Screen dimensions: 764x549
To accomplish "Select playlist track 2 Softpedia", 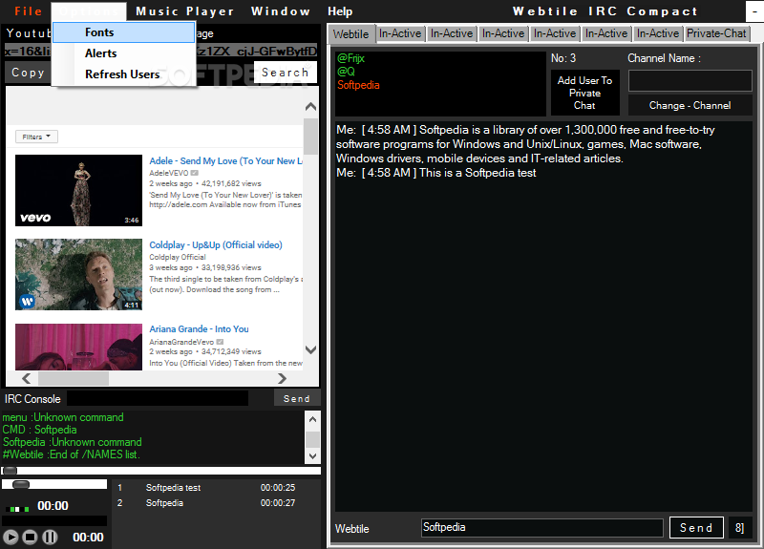I will coord(164,503).
